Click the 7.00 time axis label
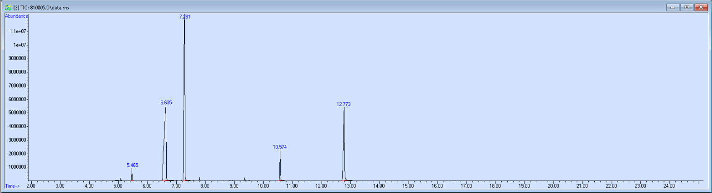 tap(176, 186)
